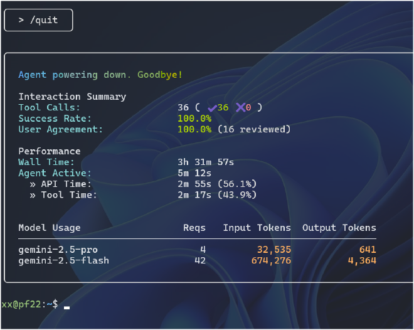Click the purple X icon before 0
Viewport: 414px width, 330px height.
click(240, 107)
